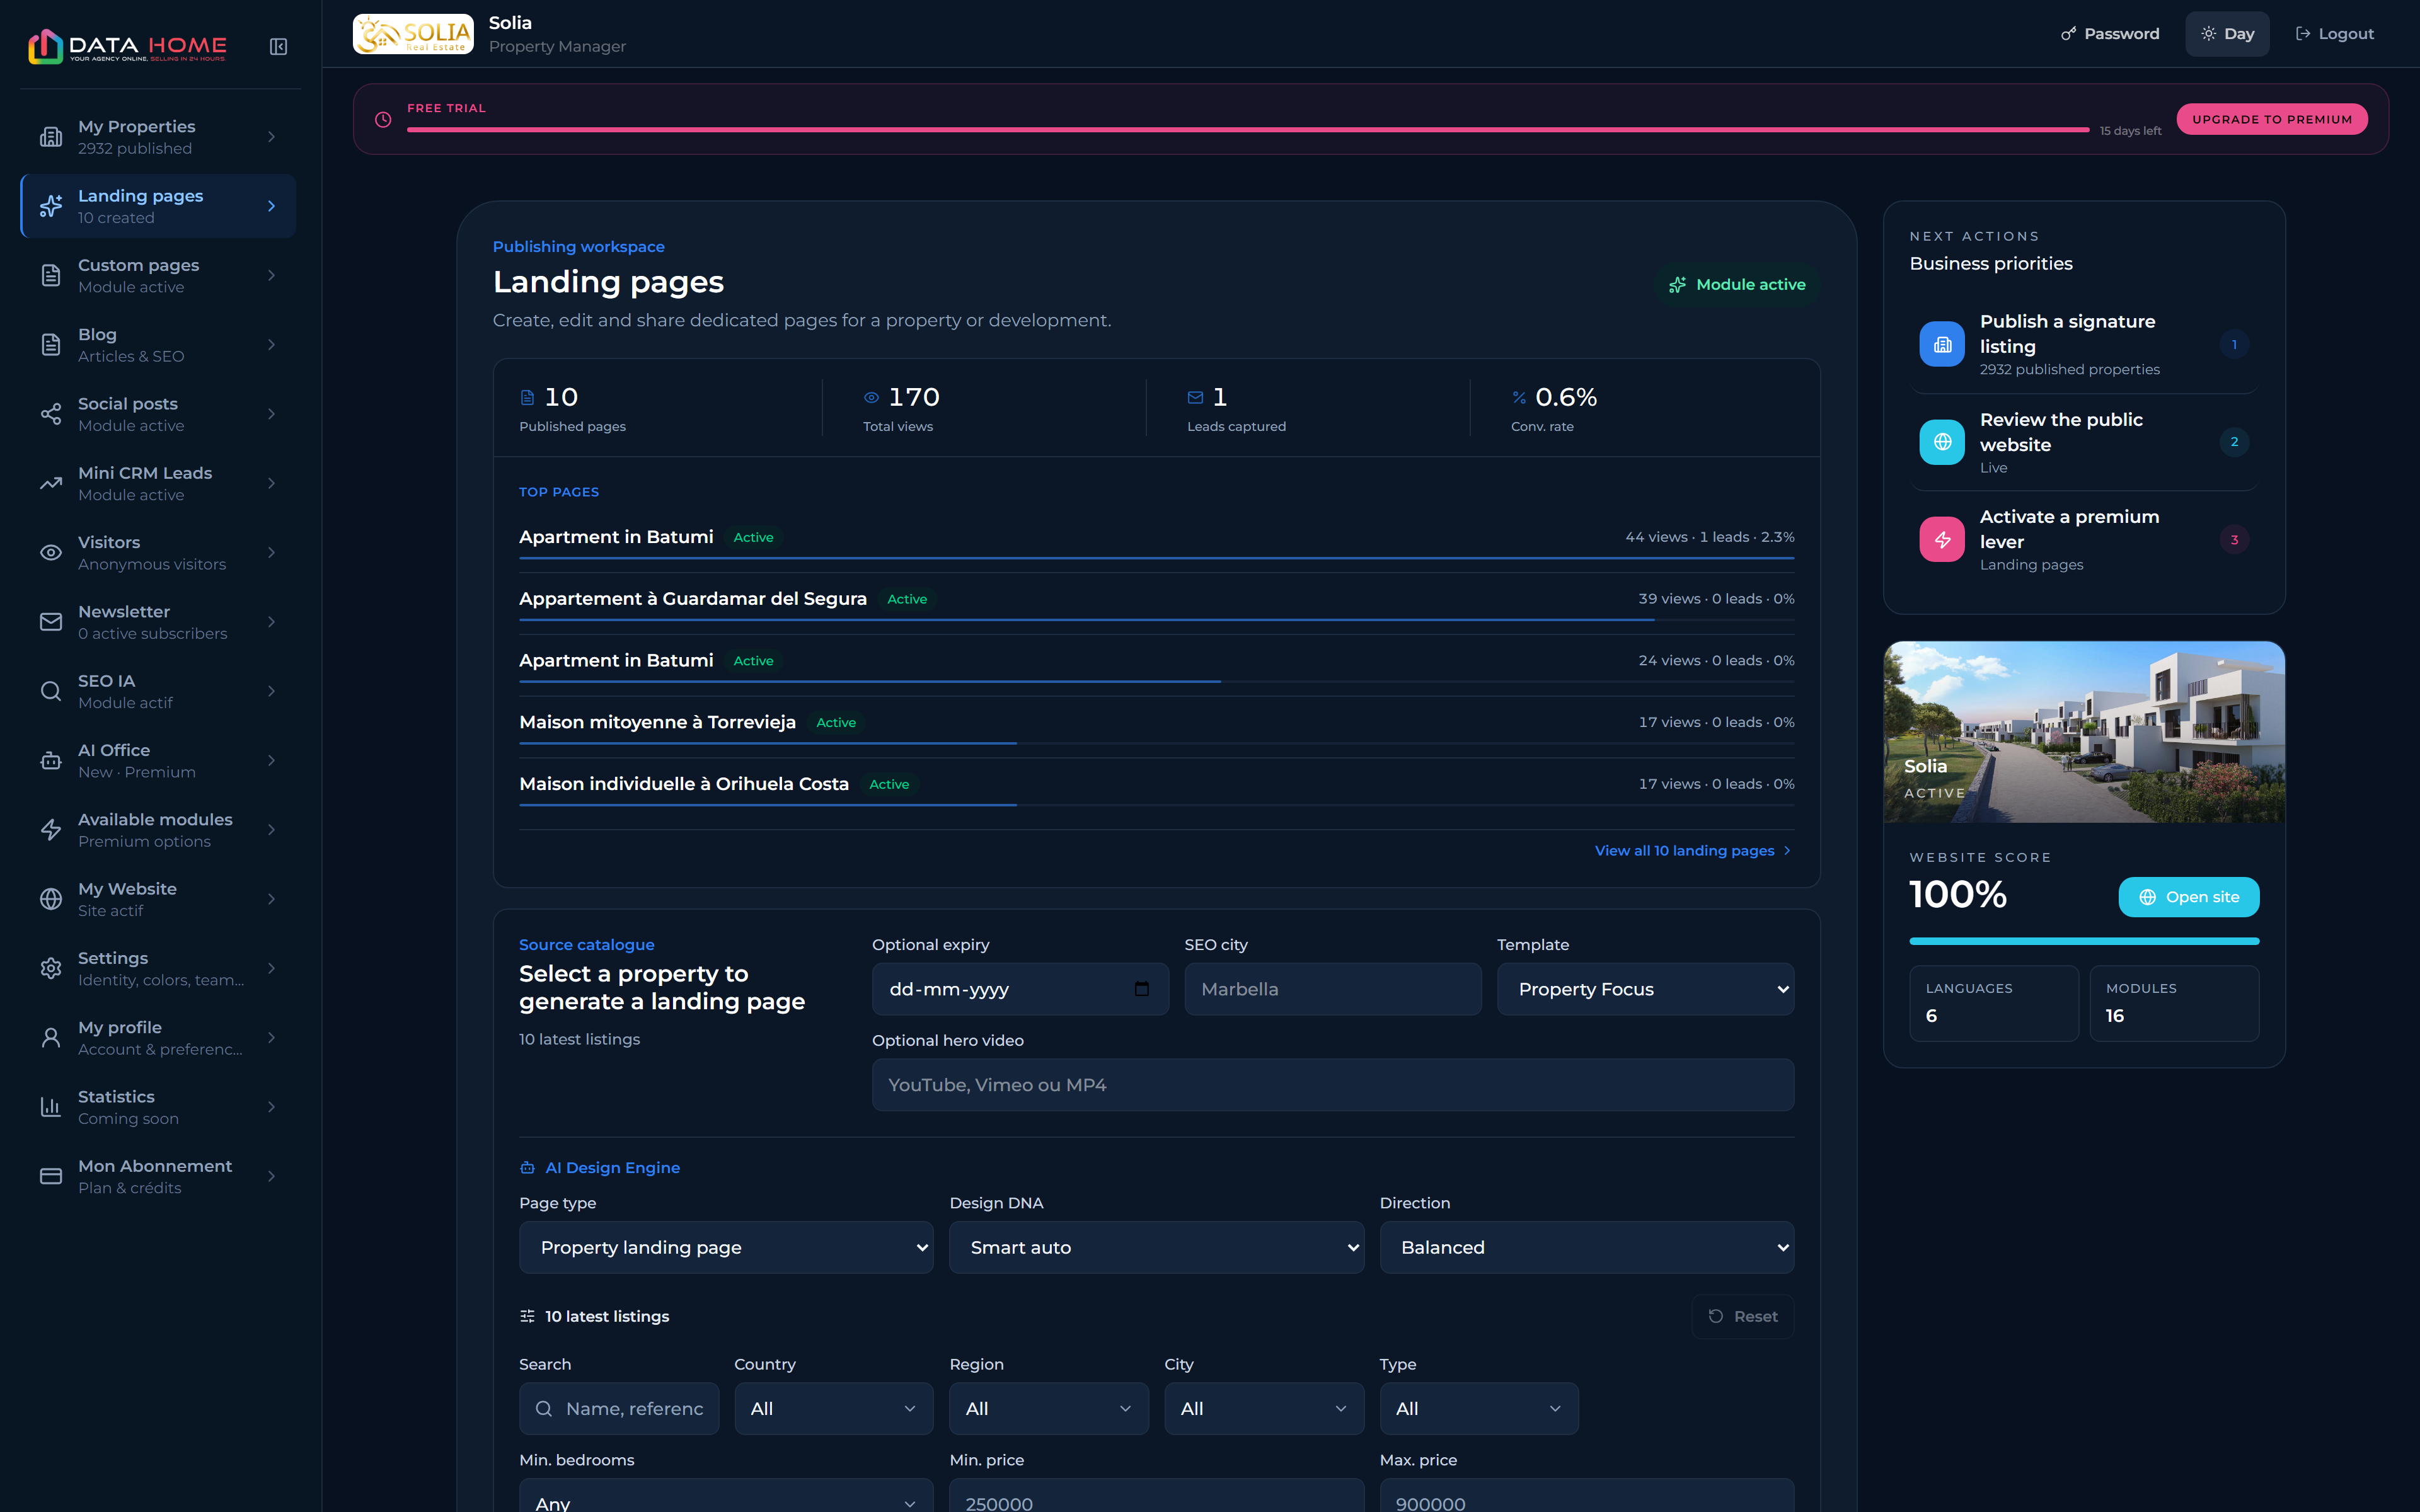Viewport: 2420px width, 1512px height.
Task: Click the Social posts share icon
Action: click(51, 414)
